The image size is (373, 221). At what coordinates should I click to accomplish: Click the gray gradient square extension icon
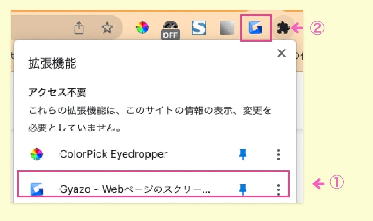coord(227,28)
